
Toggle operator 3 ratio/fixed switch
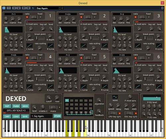coord(142,17)
